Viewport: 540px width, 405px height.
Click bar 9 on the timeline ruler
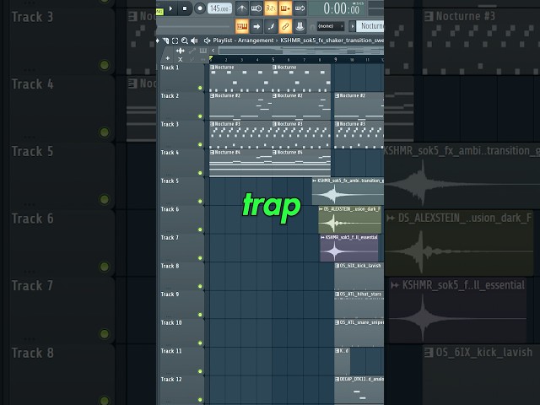pos(336,60)
